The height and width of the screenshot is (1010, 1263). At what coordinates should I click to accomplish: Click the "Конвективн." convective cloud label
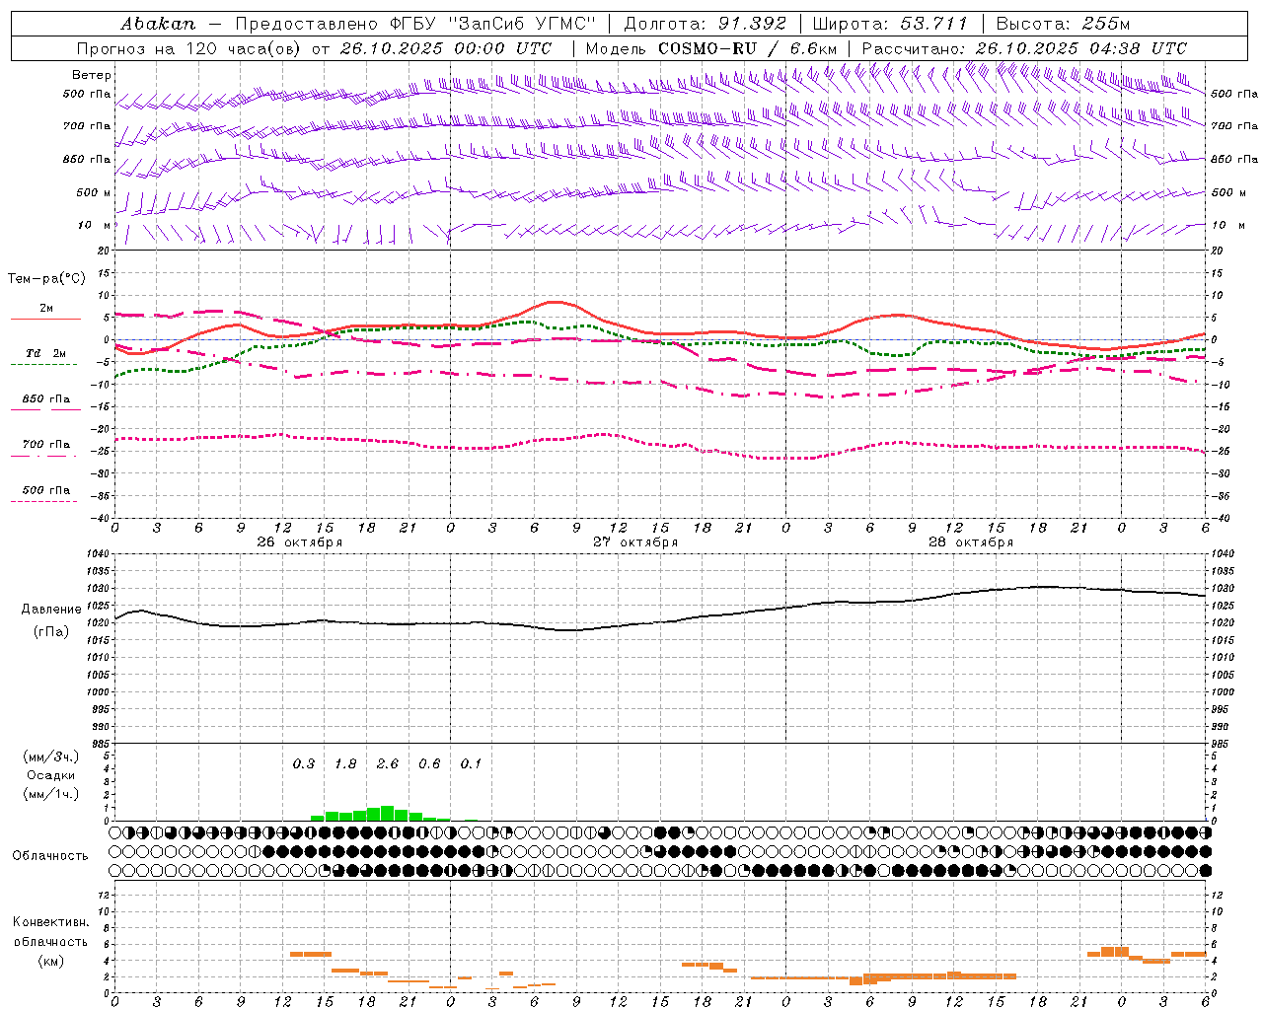pyautogui.click(x=50, y=922)
